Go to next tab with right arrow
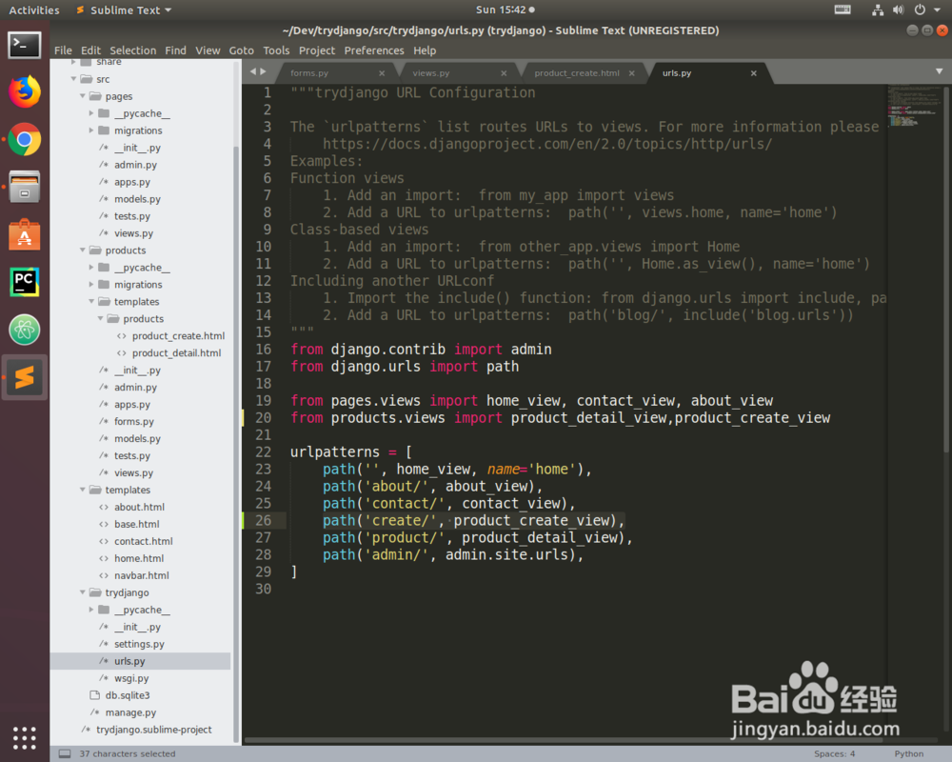Image resolution: width=952 pixels, height=762 pixels. [x=264, y=71]
